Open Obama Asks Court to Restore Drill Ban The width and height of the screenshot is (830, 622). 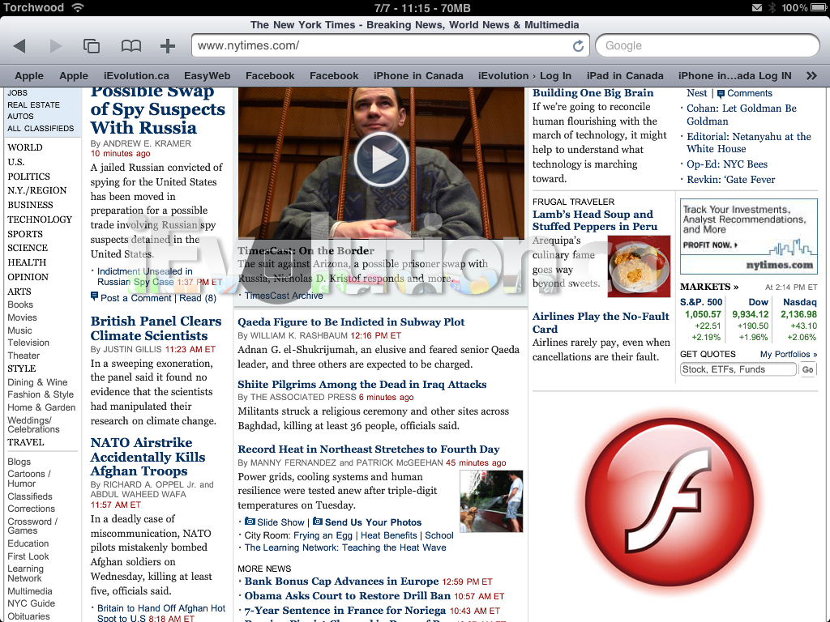point(347,596)
